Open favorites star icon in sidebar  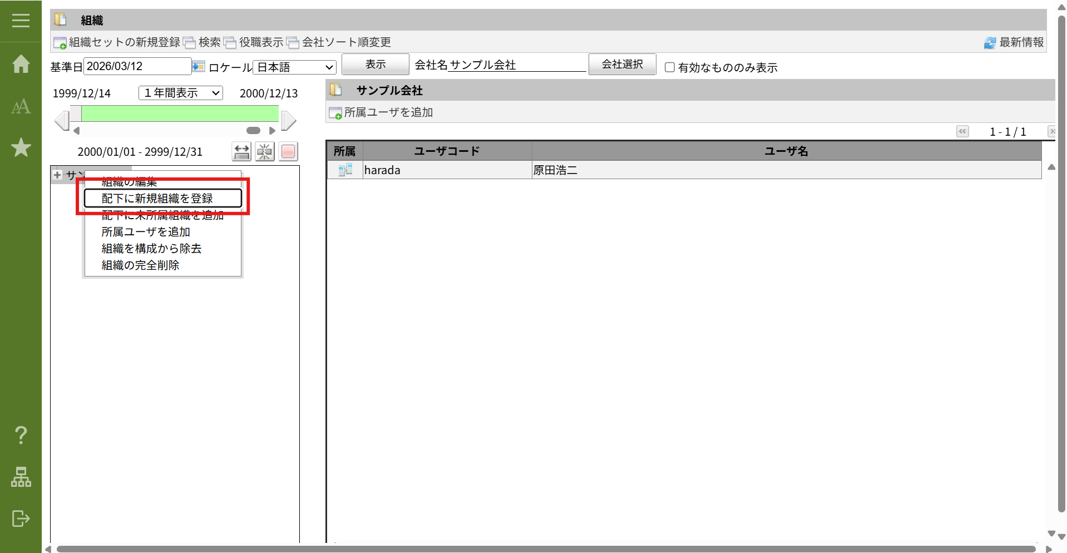coord(21,147)
